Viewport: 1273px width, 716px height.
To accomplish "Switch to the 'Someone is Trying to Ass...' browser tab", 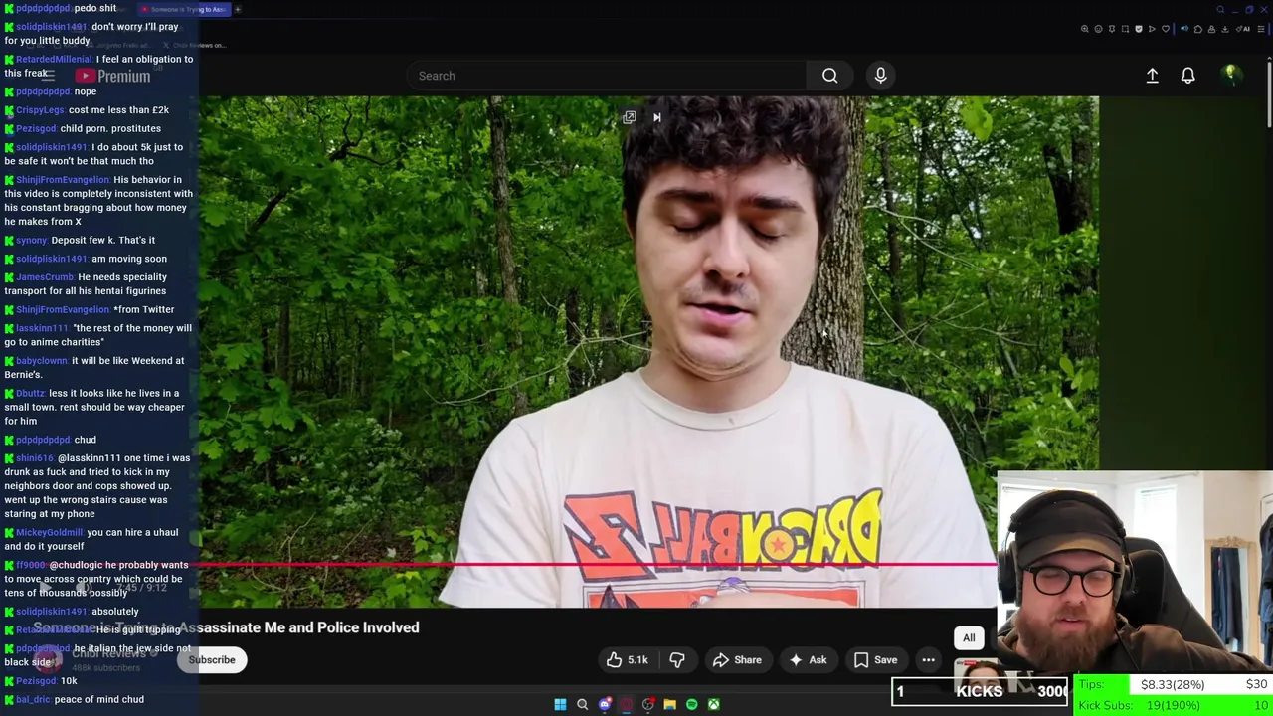I will click(183, 9).
